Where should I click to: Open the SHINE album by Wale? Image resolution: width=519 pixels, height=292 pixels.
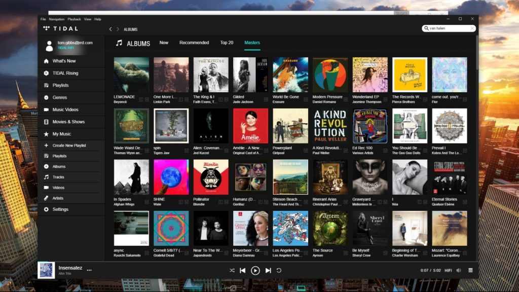(171, 177)
